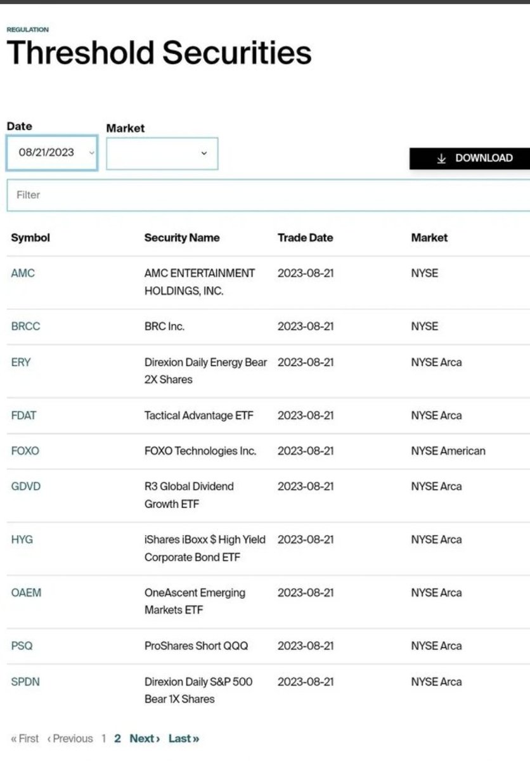Select AMC ENTERTAINMENT HOLDINGS, INC. name cell
This screenshot has width=530, height=761.
pyautogui.click(x=200, y=282)
